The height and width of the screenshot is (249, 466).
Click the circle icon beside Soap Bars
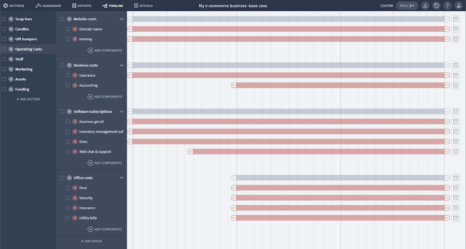11,19
